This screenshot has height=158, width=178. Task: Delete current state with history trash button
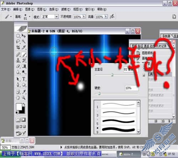tap(169, 121)
